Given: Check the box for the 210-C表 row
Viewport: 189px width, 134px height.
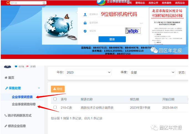Looking at the screenshot, I should coord(55,107).
